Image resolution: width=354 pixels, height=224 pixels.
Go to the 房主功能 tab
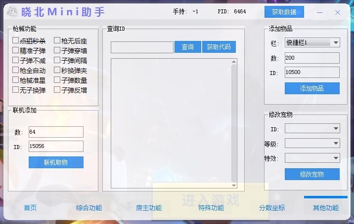[x=149, y=208]
